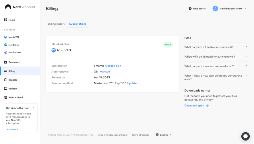Click Manage next to auto-renewal

(x=105, y=72)
